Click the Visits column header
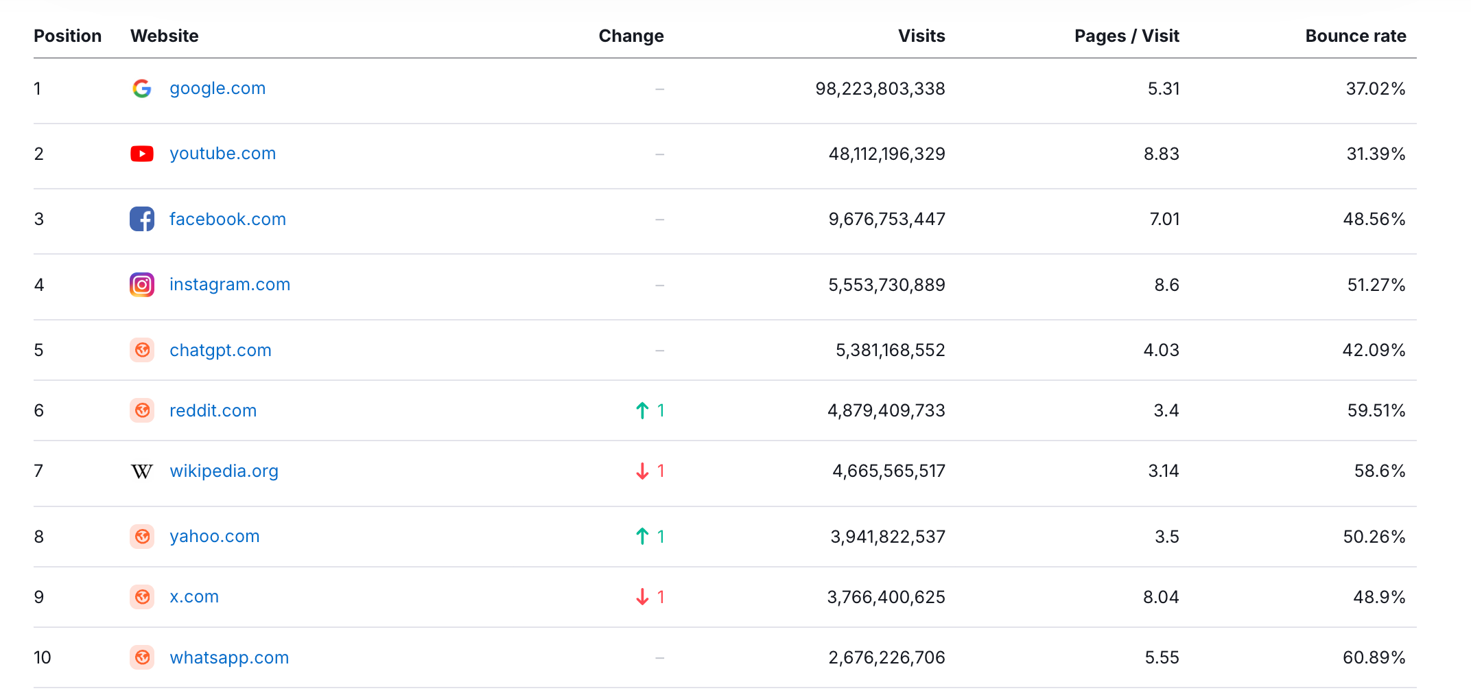 pyautogui.click(x=921, y=36)
